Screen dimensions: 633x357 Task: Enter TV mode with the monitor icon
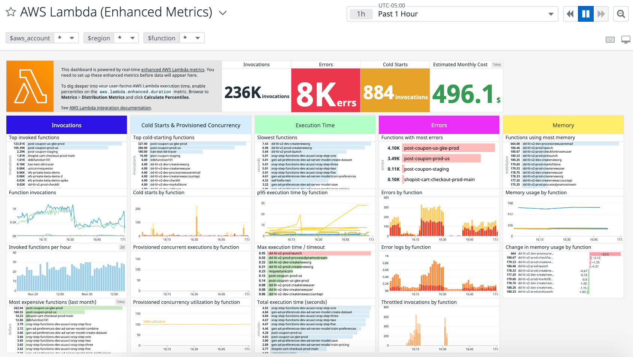(625, 39)
